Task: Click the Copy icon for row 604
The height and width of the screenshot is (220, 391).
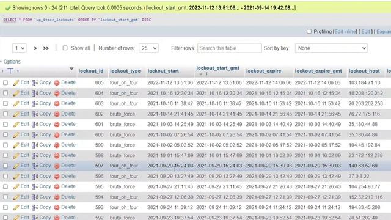Action: [35, 94]
